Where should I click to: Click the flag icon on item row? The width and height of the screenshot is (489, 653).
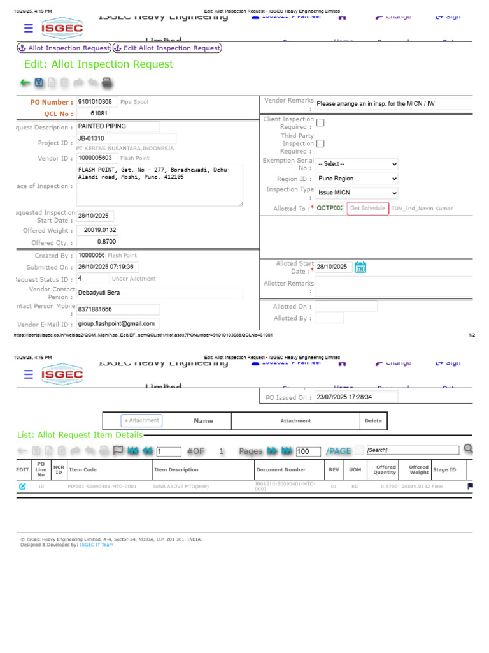471,485
